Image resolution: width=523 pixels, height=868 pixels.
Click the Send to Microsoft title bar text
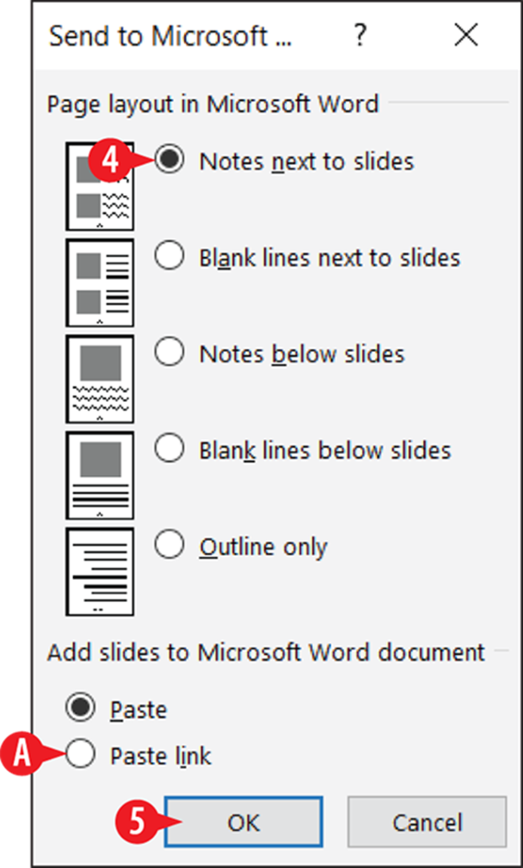171,36
